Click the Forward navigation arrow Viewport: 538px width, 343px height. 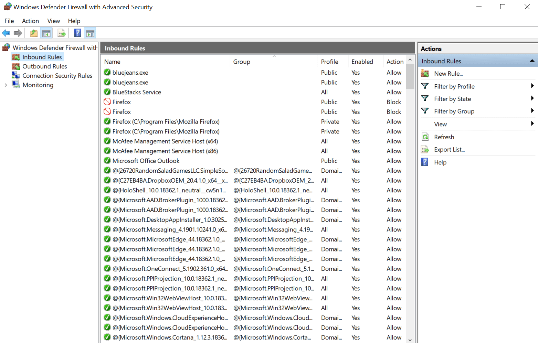point(17,33)
